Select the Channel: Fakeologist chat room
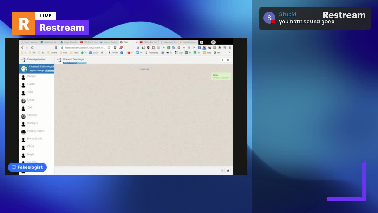The width and height of the screenshot is (378, 213). pos(36,69)
